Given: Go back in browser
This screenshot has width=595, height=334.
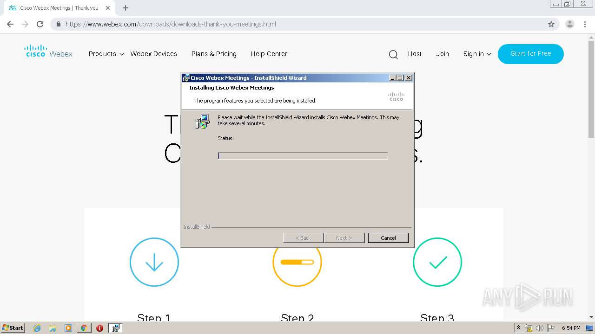Looking at the screenshot, I should [x=10, y=24].
